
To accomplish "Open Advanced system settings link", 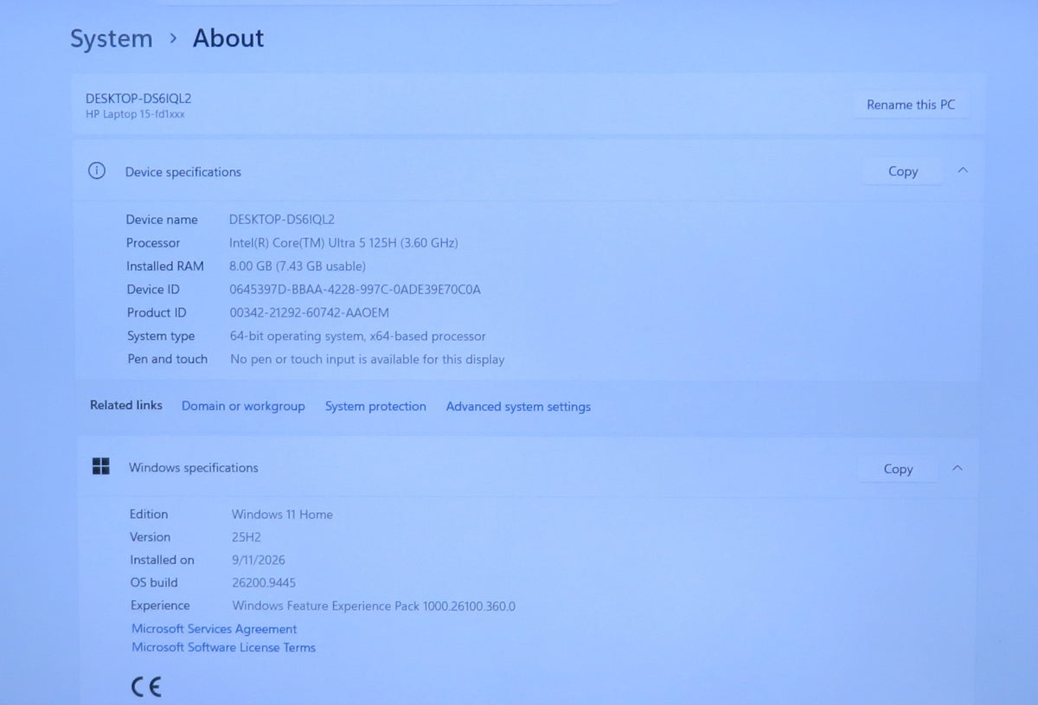I will pyautogui.click(x=518, y=407).
